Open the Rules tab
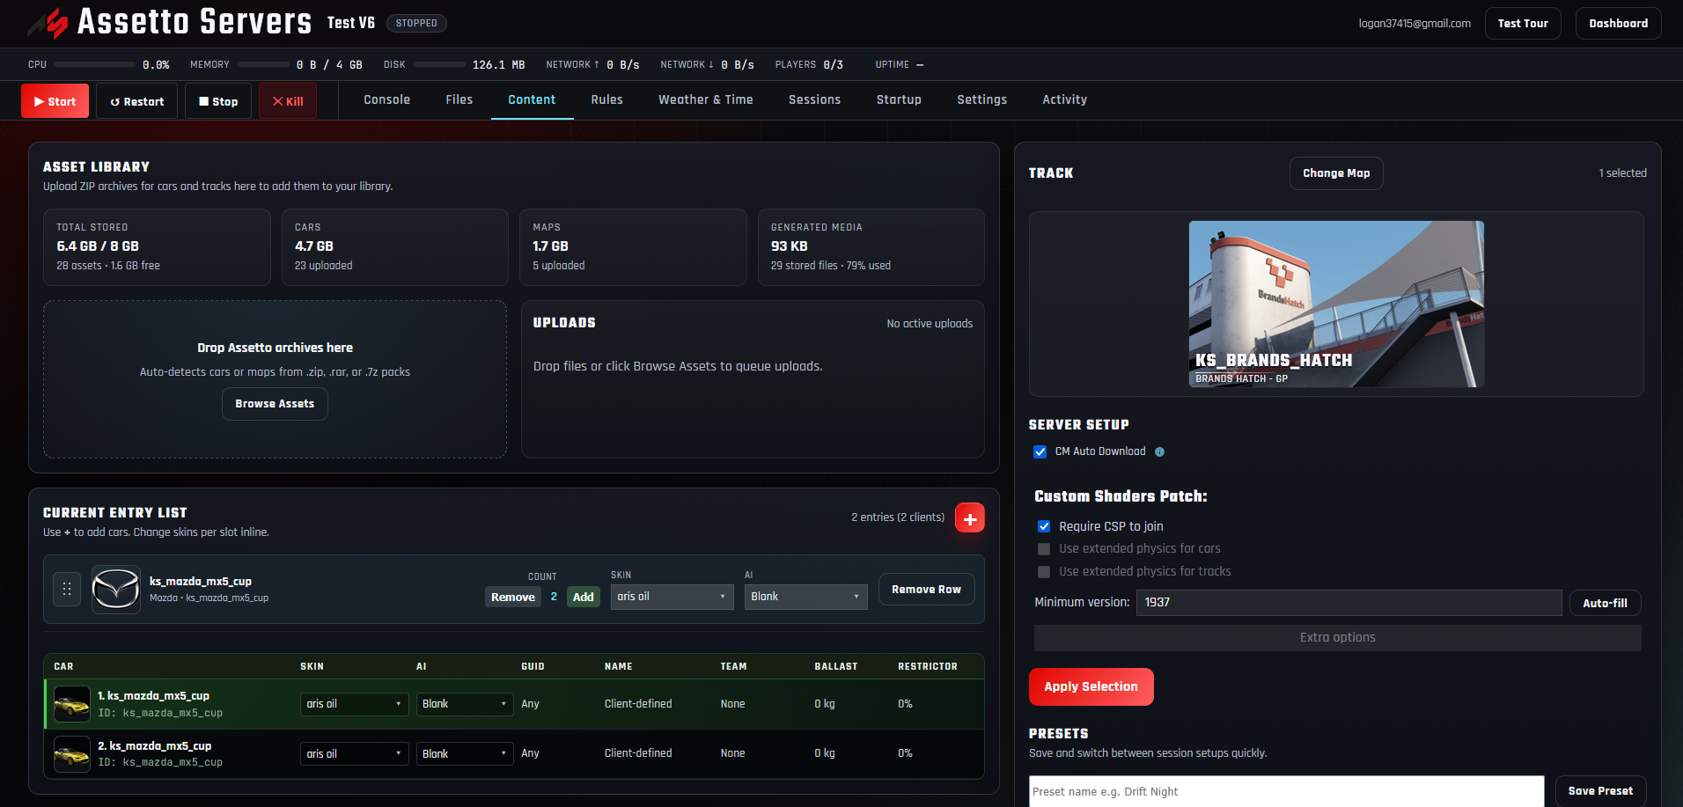The height and width of the screenshot is (807, 1683). point(606,100)
